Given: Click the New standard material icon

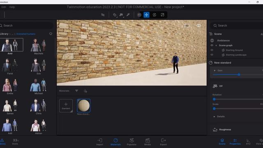Looking at the screenshot, I should coord(211,62).
